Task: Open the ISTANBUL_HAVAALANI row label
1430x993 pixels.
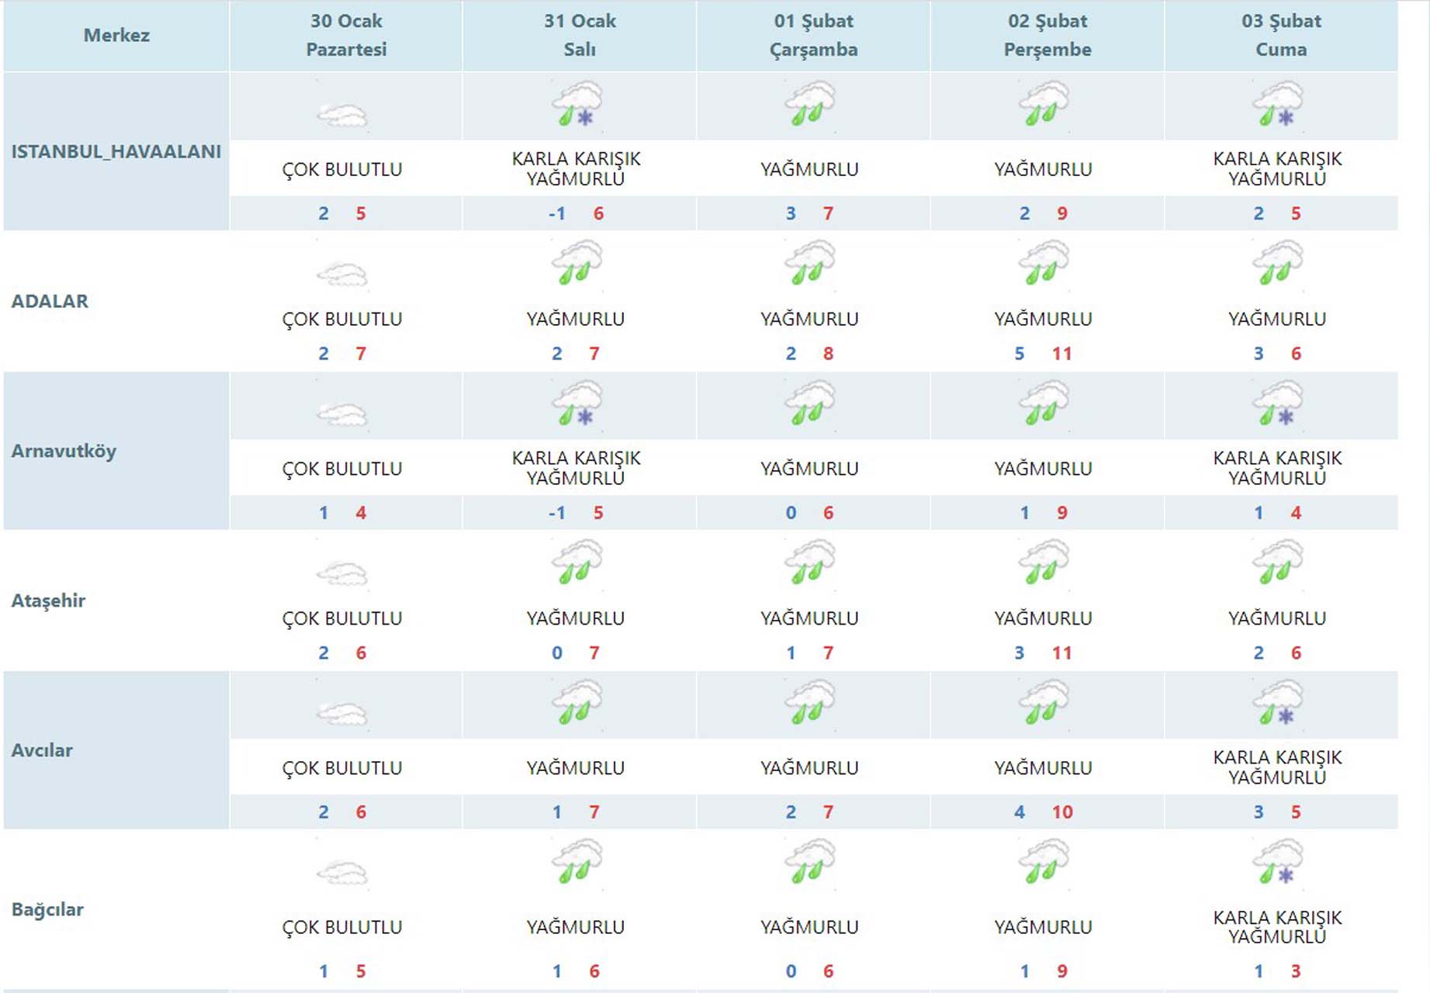Action: [x=116, y=151]
